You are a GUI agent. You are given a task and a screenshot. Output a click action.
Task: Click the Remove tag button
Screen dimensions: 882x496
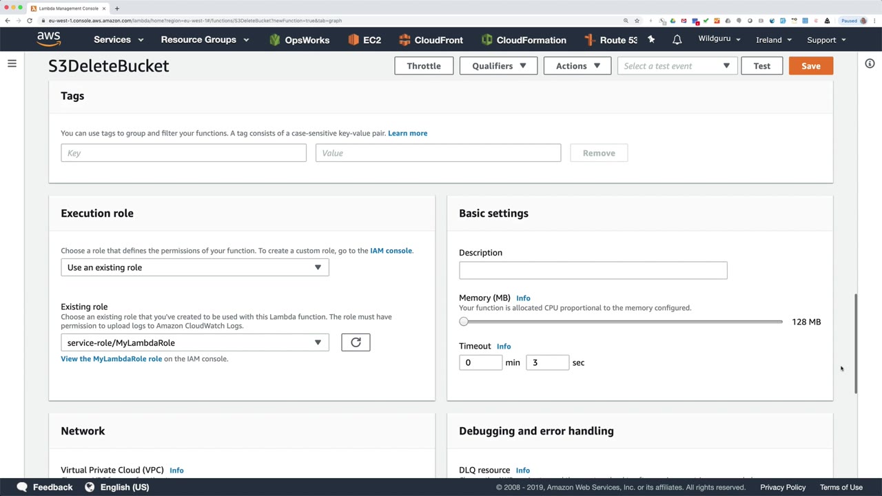click(x=599, y=153)
